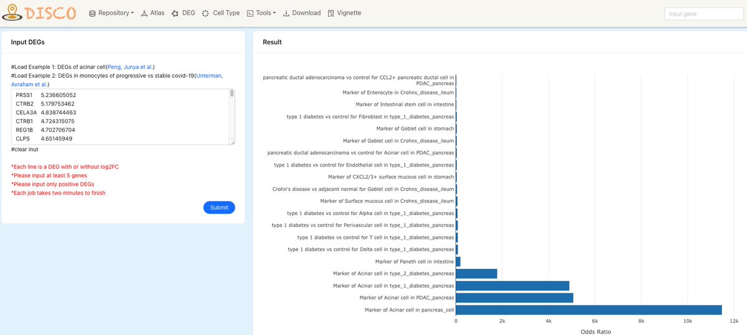Focus the input gene search field
The width and height of the screenshot is (747, 335).
click(x=705, y=14)
